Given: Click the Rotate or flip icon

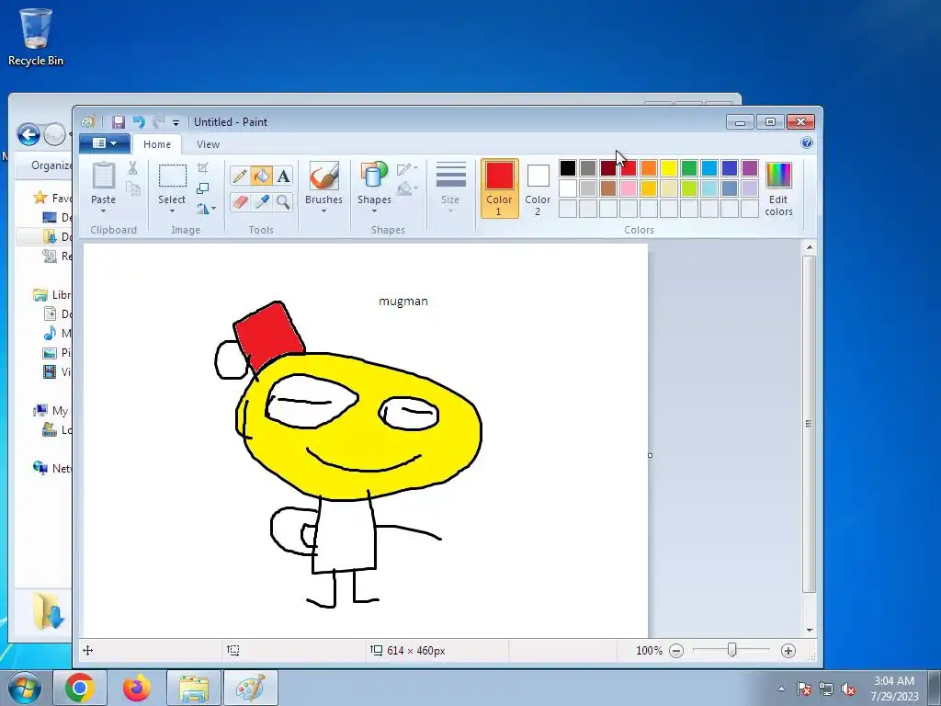Looking at the screenshot, I should pyautogui.click(x=206, y=209).
